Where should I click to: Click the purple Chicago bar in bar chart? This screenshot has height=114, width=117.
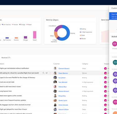(26, 37)
